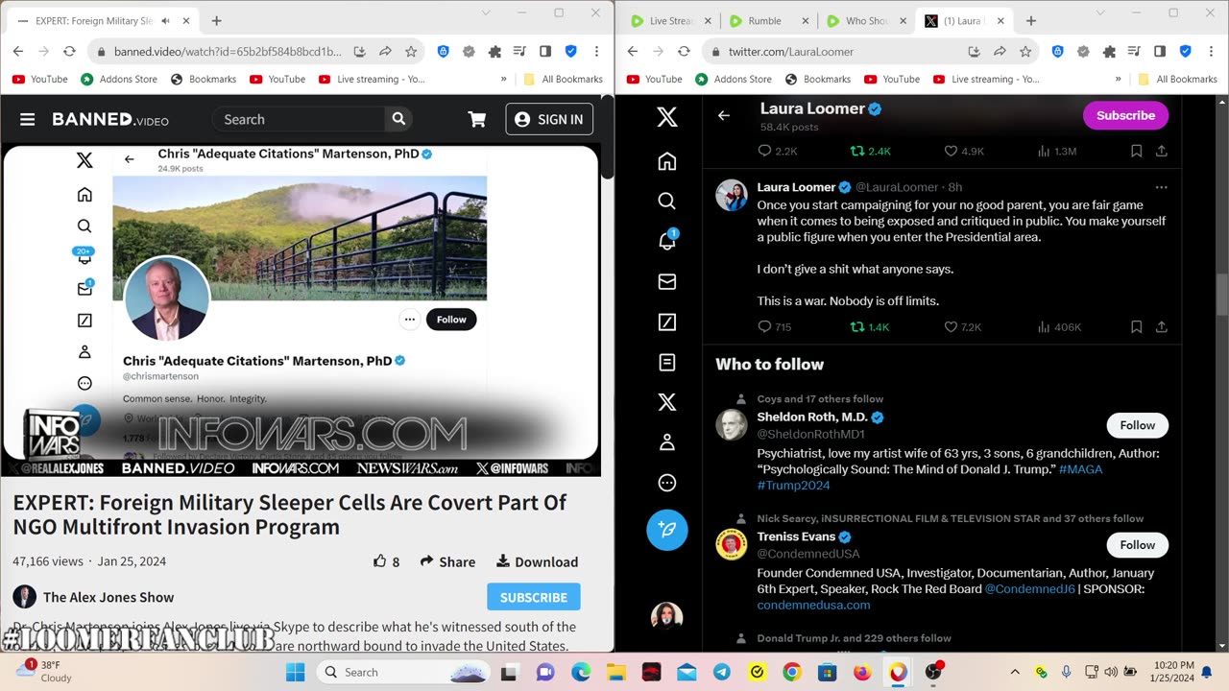This screenshot has width=1229, height=691.
Task: Open media control icon in Twitter window toolbar
Action: [x=1134, y=52]
